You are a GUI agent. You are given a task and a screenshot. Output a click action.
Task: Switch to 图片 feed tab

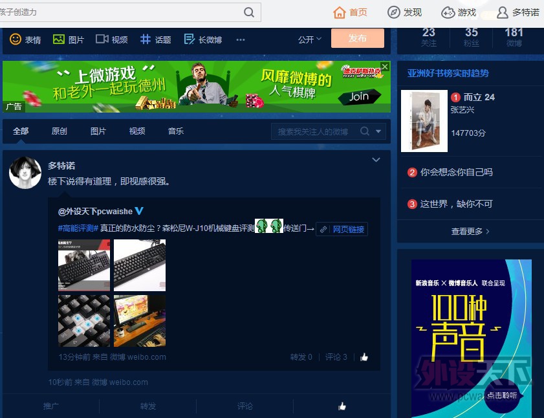click(98, 131)
